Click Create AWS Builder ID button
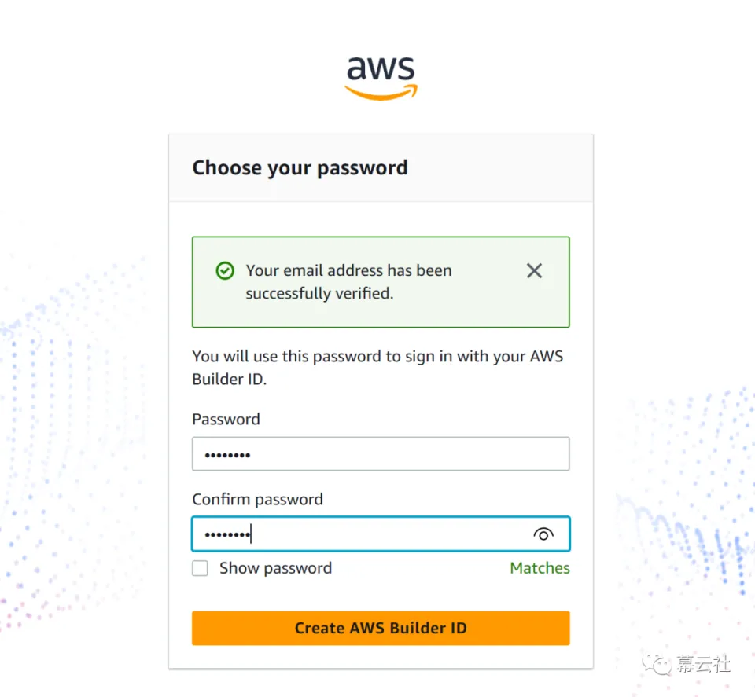755x697 pixels. click(381, 628)
